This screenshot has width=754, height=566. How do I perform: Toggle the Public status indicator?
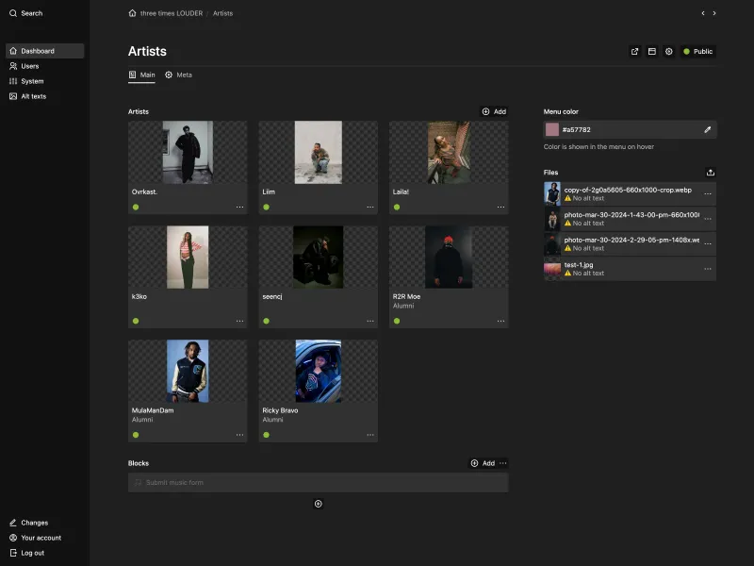click(698, 52)
